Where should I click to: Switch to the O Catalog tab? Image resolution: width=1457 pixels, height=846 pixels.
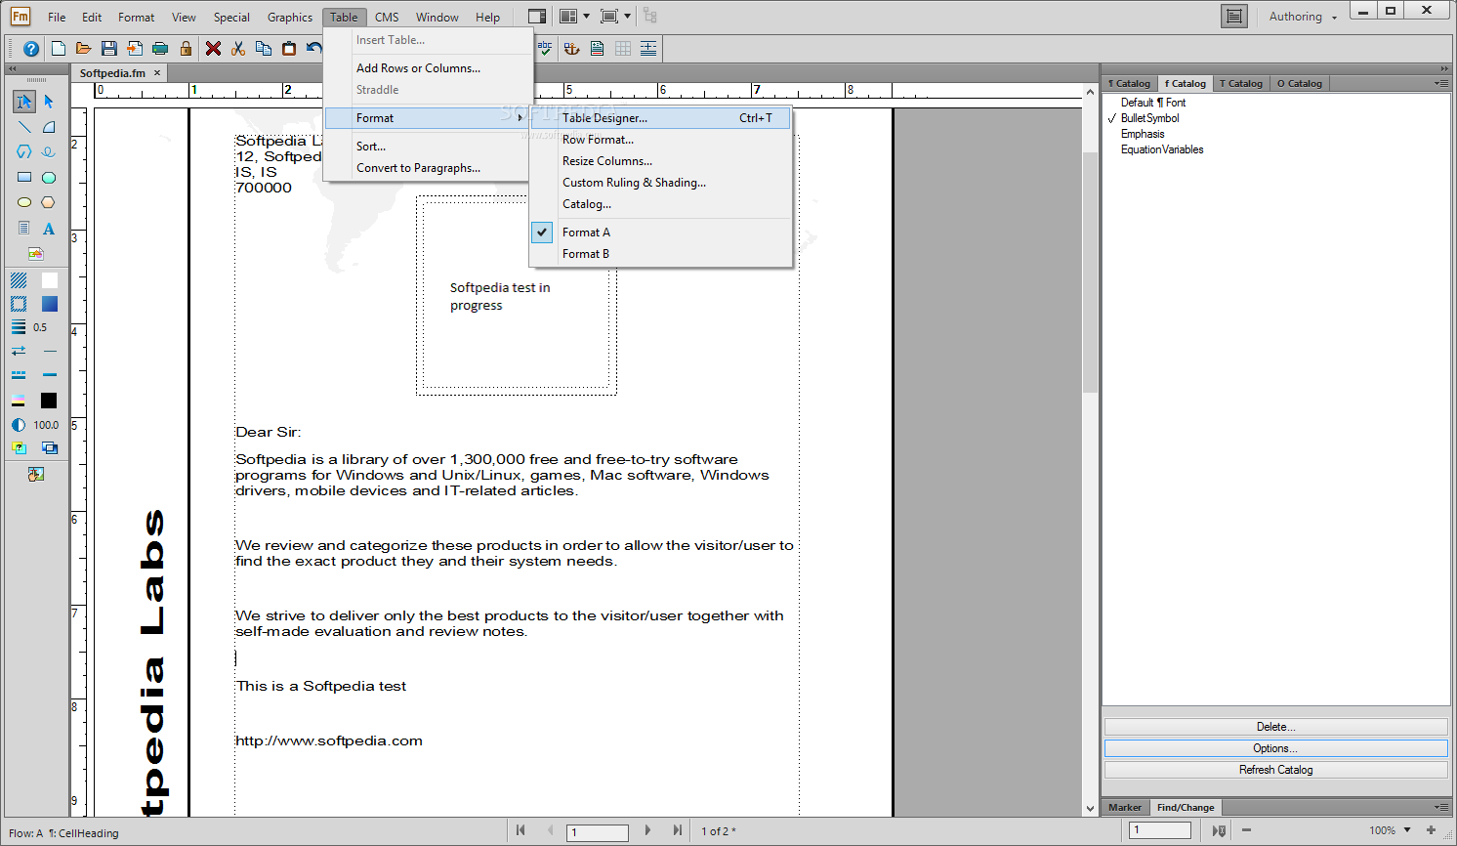(x=1300, y=83)
